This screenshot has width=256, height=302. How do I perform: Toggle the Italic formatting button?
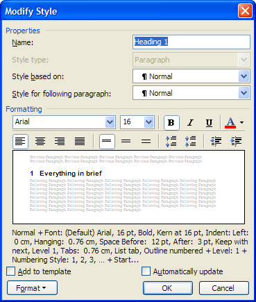[x=190, y=122]
